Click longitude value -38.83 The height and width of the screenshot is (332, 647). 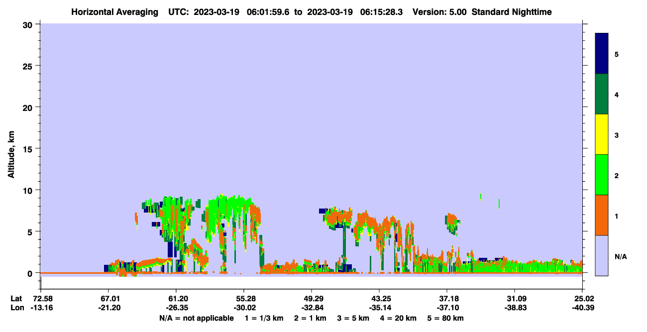[x=515, y=308]
